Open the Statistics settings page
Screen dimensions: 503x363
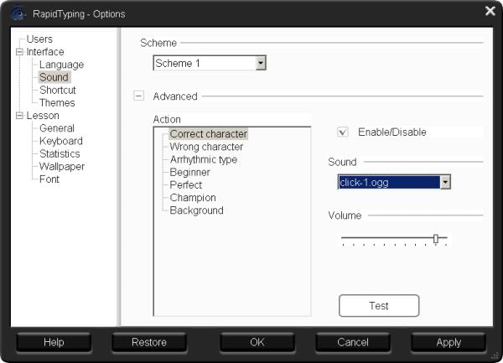pyautogui.click(x=60, y=154)
